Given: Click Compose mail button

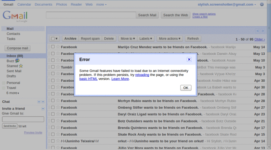Looking at the screenshot, I should pos(18,48).
